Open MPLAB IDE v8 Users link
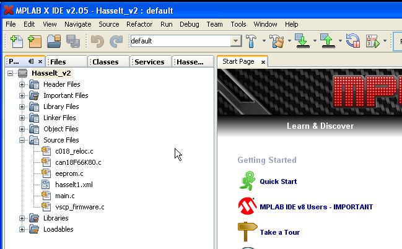The height and width of the screenshot is (249, 402). (316, 207)
